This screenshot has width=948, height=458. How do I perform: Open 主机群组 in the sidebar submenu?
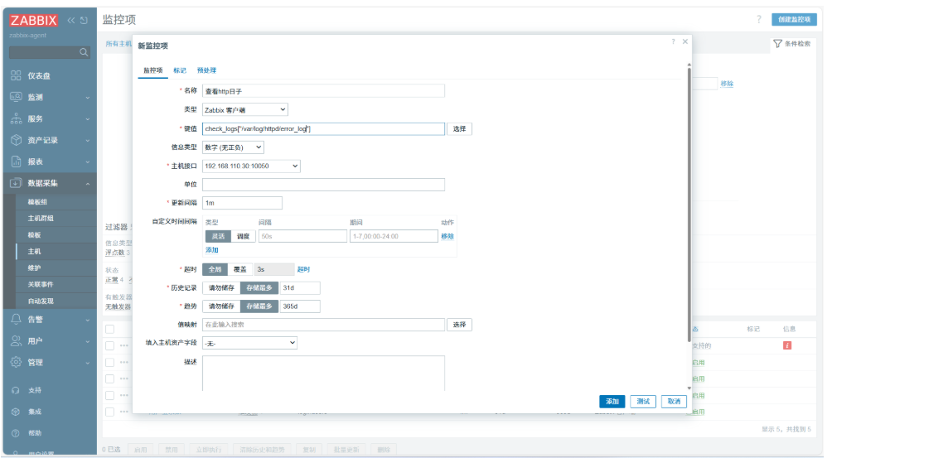[x=39, y=218]
